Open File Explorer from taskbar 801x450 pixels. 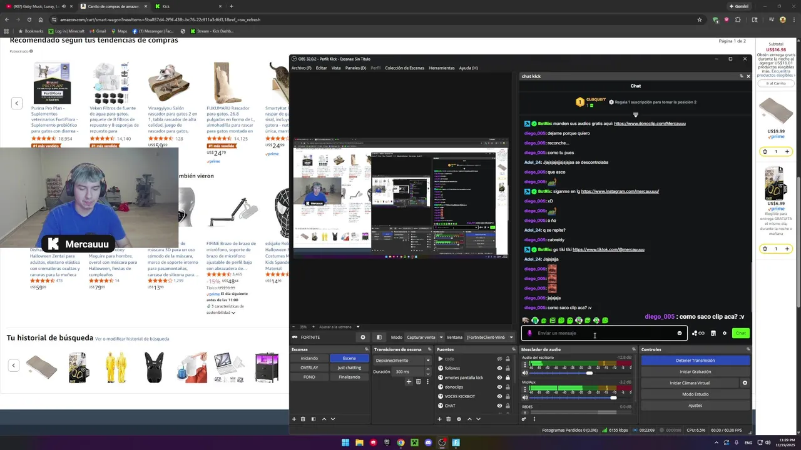[359, 442]
